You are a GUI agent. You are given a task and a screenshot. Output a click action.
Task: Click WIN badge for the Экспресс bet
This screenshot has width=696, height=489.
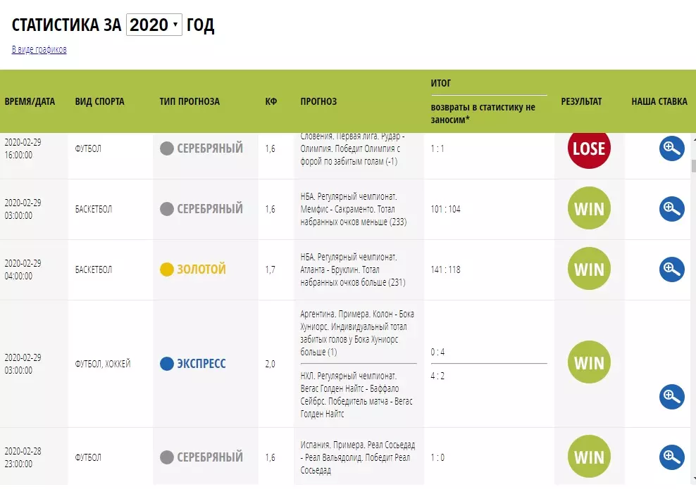coord(589,362)
